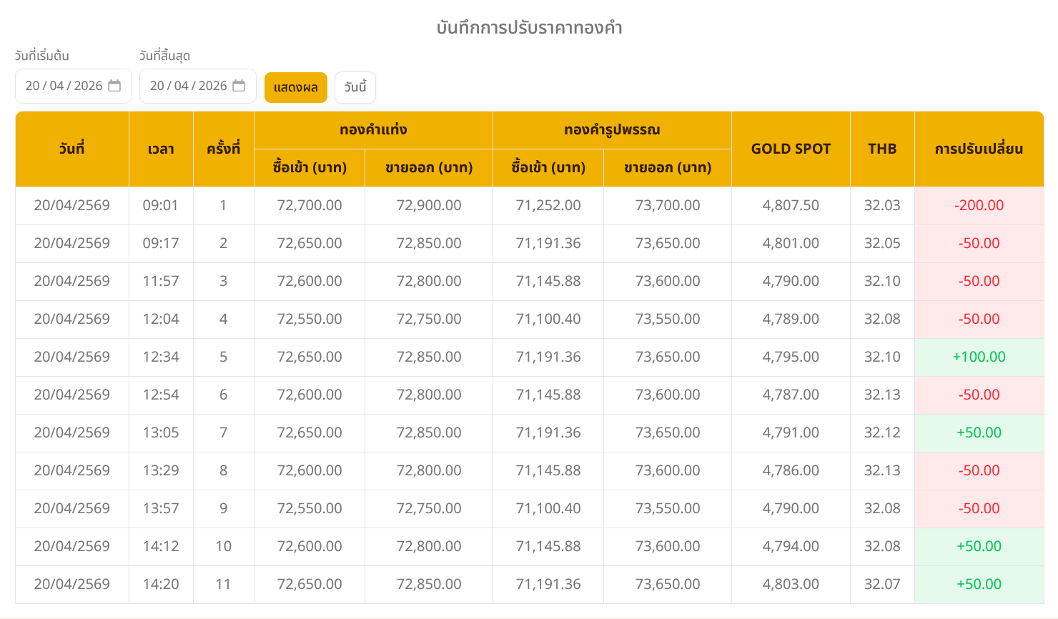
Task: Click the THB column header
Action: click(x=882, y=149)
